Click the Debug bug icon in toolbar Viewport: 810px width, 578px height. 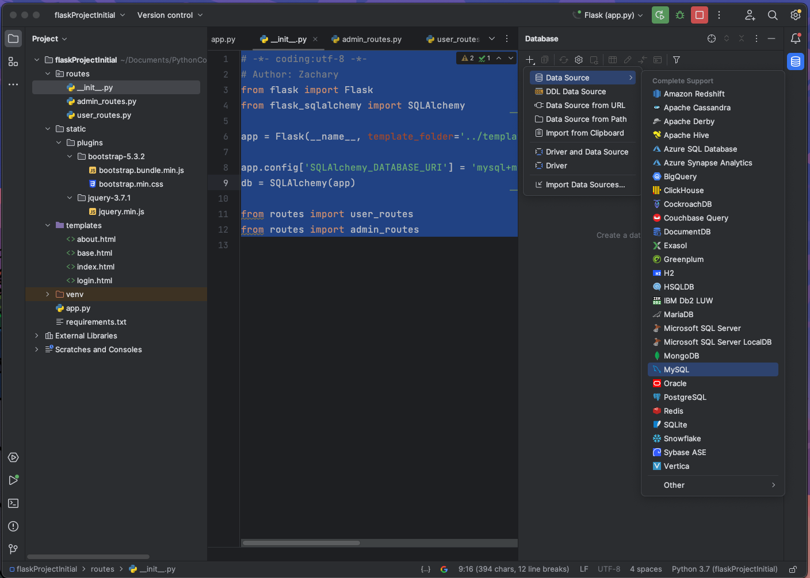coord(680,15)
